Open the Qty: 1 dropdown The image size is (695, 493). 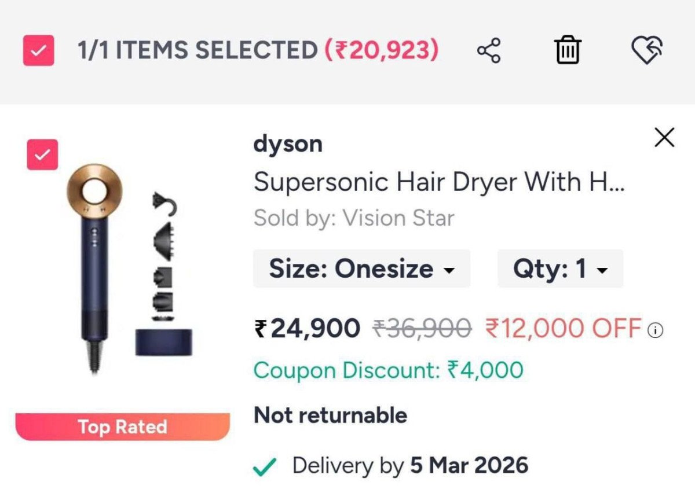[560, 268]
